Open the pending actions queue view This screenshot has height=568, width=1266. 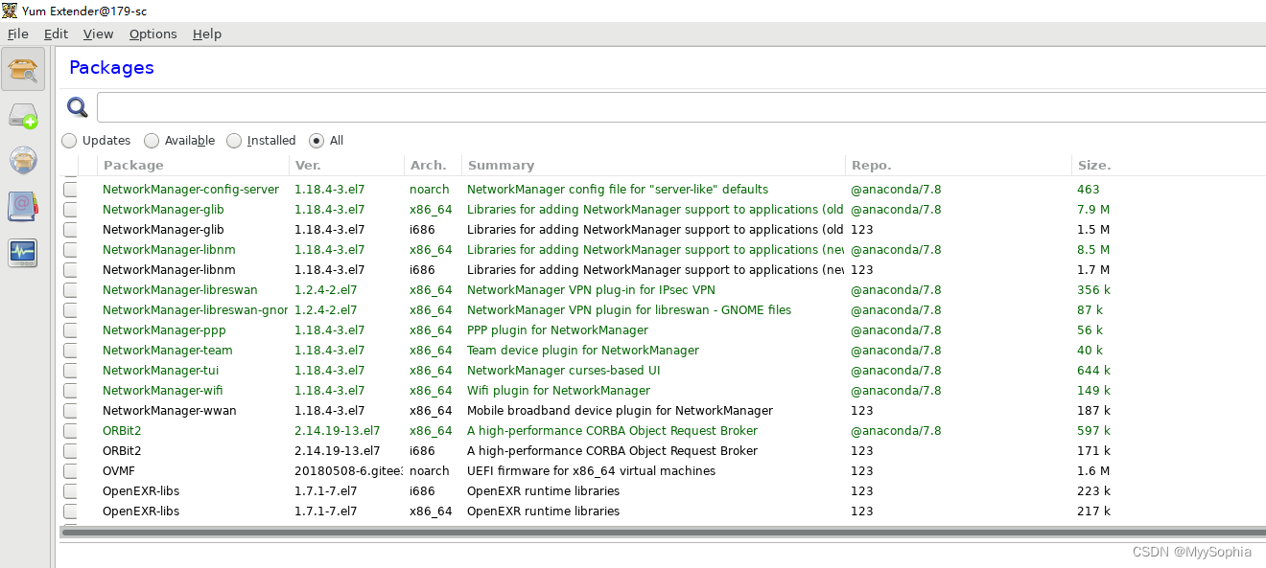click(x=23, y=116)
